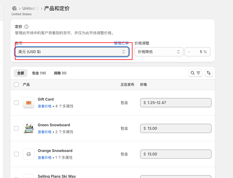Toggle the select-all products checkbox
The image size is (233, 178).
[16, 85]
